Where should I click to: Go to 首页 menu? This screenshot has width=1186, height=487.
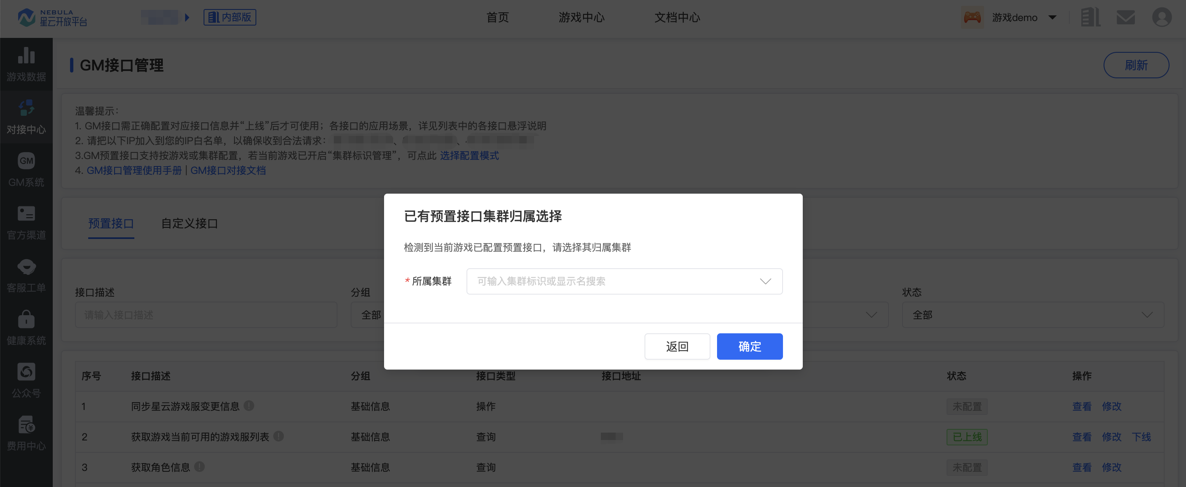point(498,17)
